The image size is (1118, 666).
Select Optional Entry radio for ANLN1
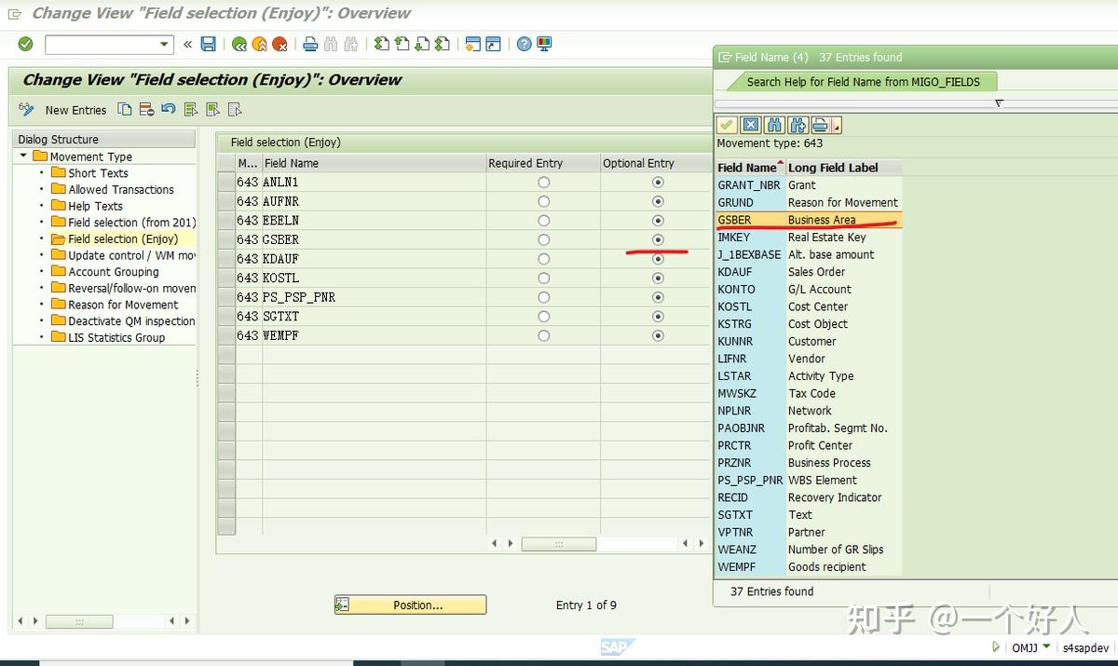tap(658, 182)
